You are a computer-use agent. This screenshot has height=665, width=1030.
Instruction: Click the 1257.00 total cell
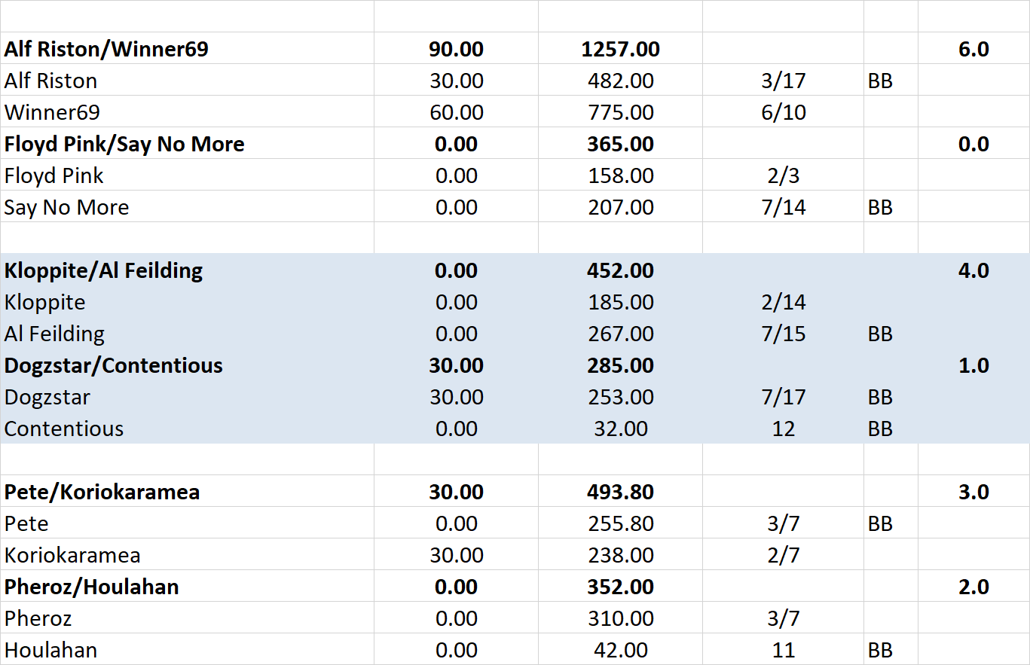click(621, 48)
